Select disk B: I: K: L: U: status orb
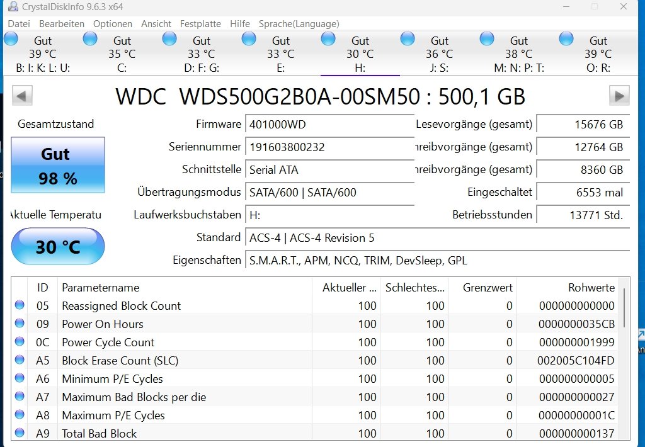645x447 pixels. coord(11,39)
